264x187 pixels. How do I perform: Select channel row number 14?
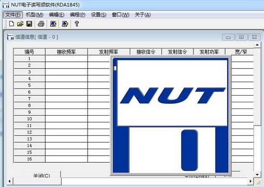[29, 146]
